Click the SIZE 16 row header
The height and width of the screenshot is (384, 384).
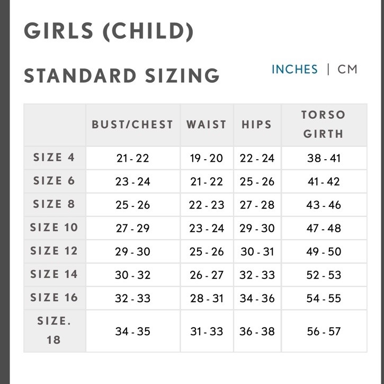55,298
